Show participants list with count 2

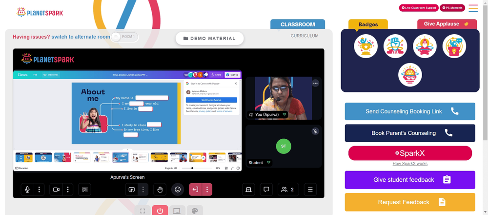[x=288, y=190]
